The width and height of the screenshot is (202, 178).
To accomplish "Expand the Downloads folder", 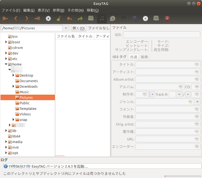I will pos(13,86).
